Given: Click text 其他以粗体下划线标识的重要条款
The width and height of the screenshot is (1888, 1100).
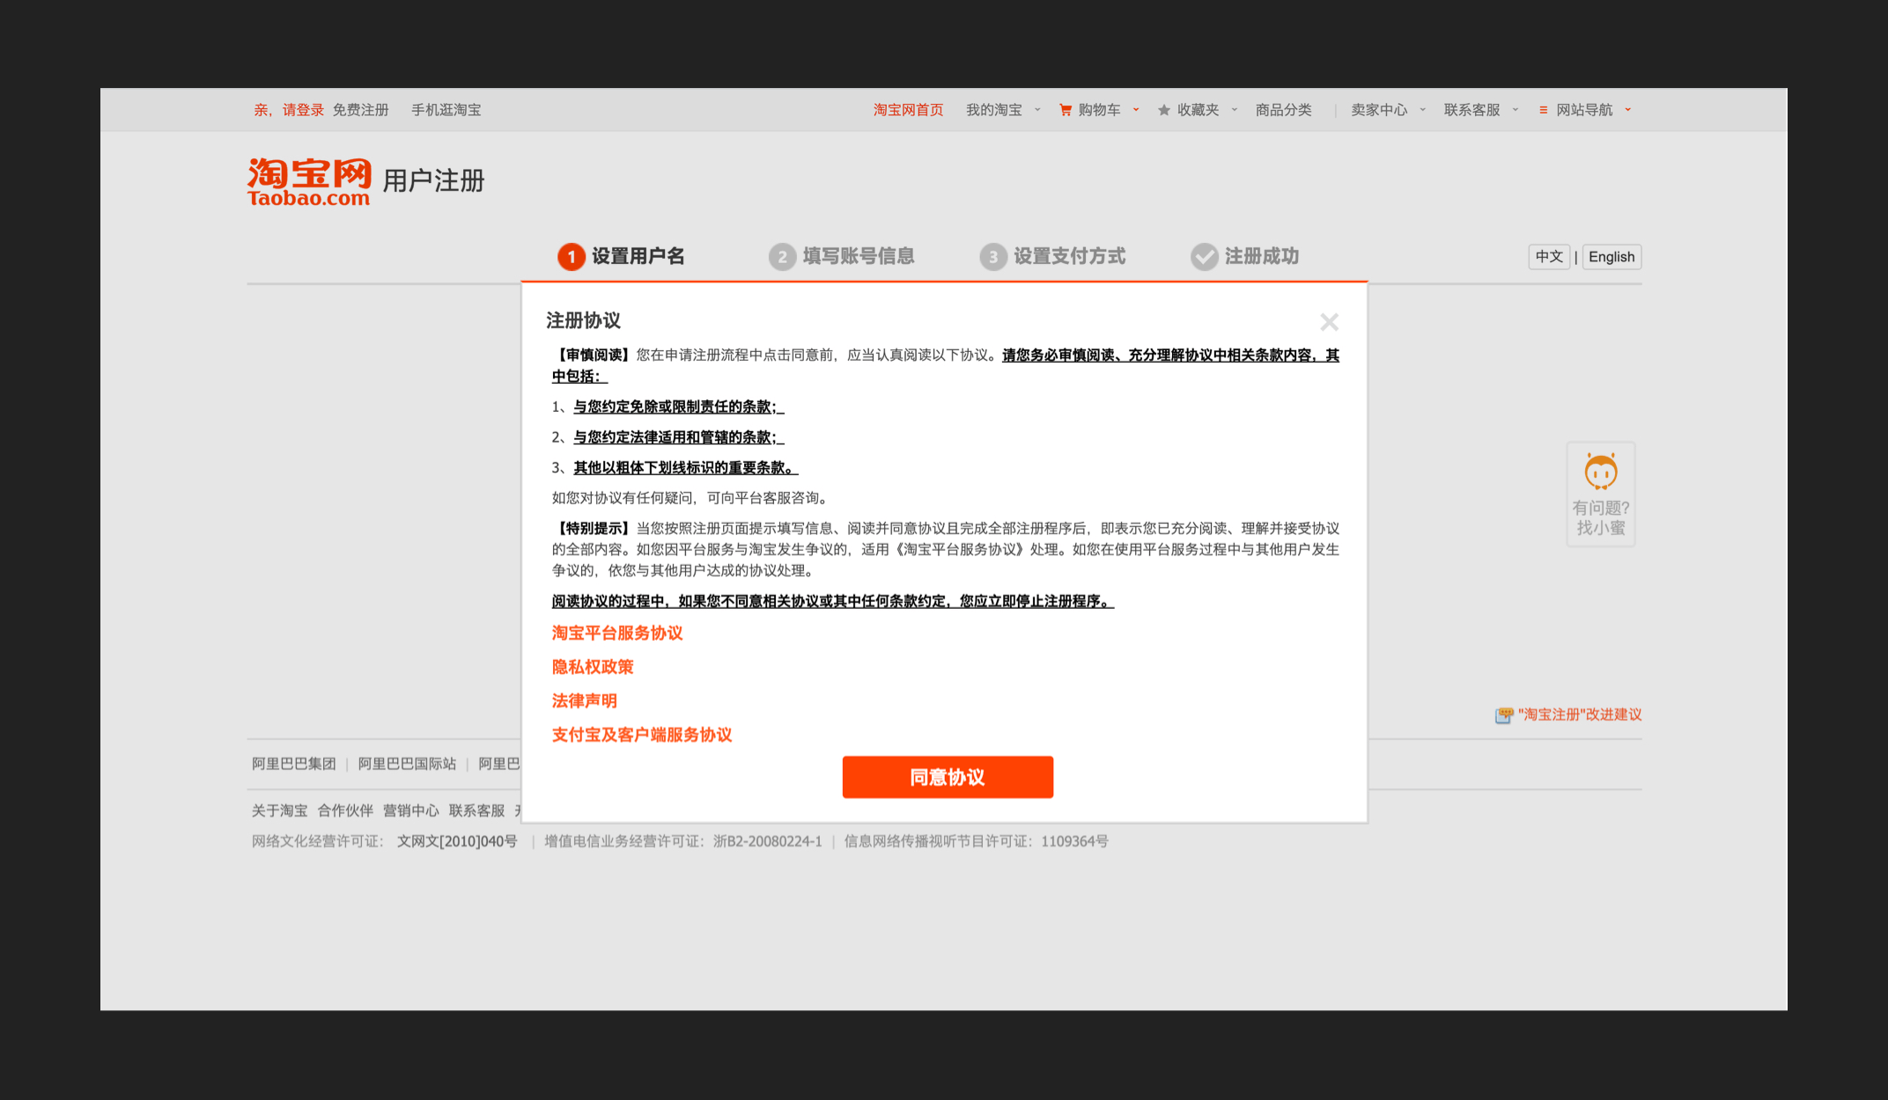Looking at the screenshot, I should click(x=685, y=468).
